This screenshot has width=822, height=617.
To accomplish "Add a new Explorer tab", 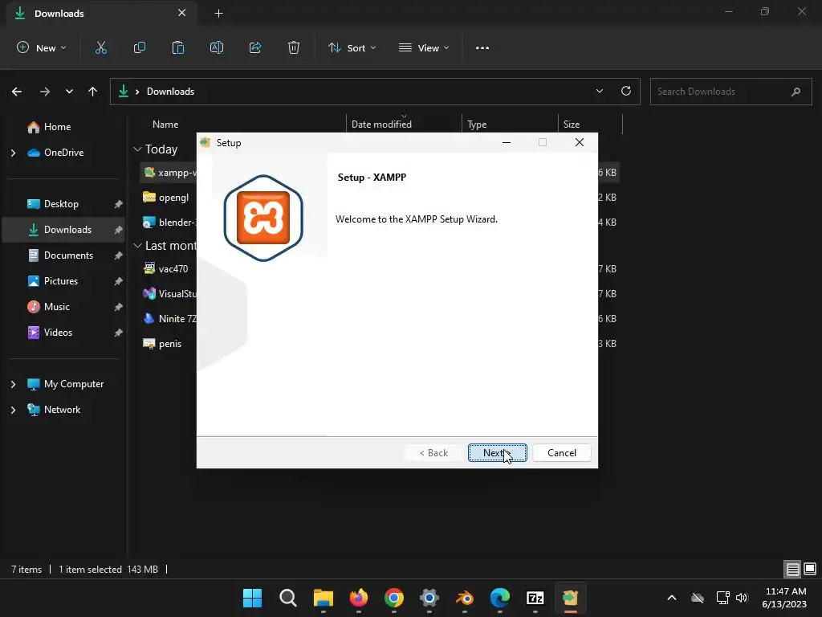I will click(218, 14).
